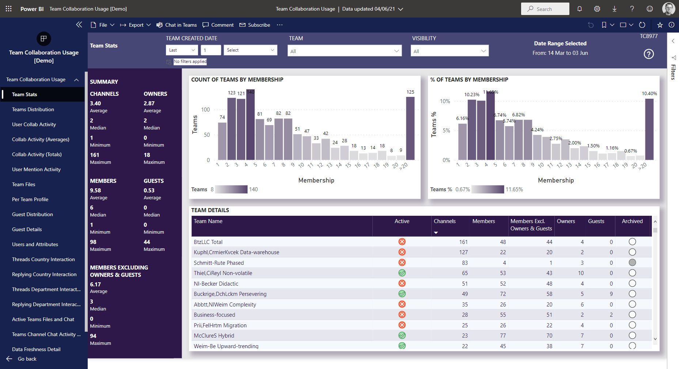Click the round help button in header
The height and width of the screenshot is (369, 679).
649,54
